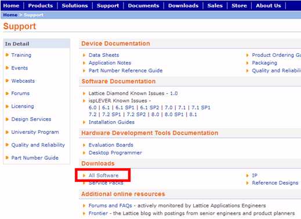Click the IP downloads link
Viewport: 301px width, 219px height.
(x=255, y=176)
